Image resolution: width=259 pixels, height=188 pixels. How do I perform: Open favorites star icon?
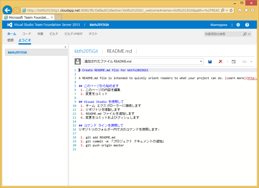click(246, 10)
